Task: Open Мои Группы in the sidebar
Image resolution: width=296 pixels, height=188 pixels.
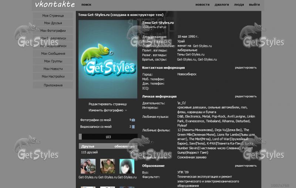Action: pyautogui.click(x=53, y=61)
